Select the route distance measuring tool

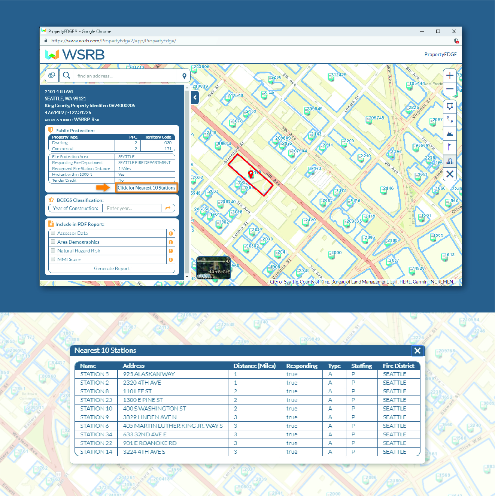pyautogui.click(x=450, y=120)
